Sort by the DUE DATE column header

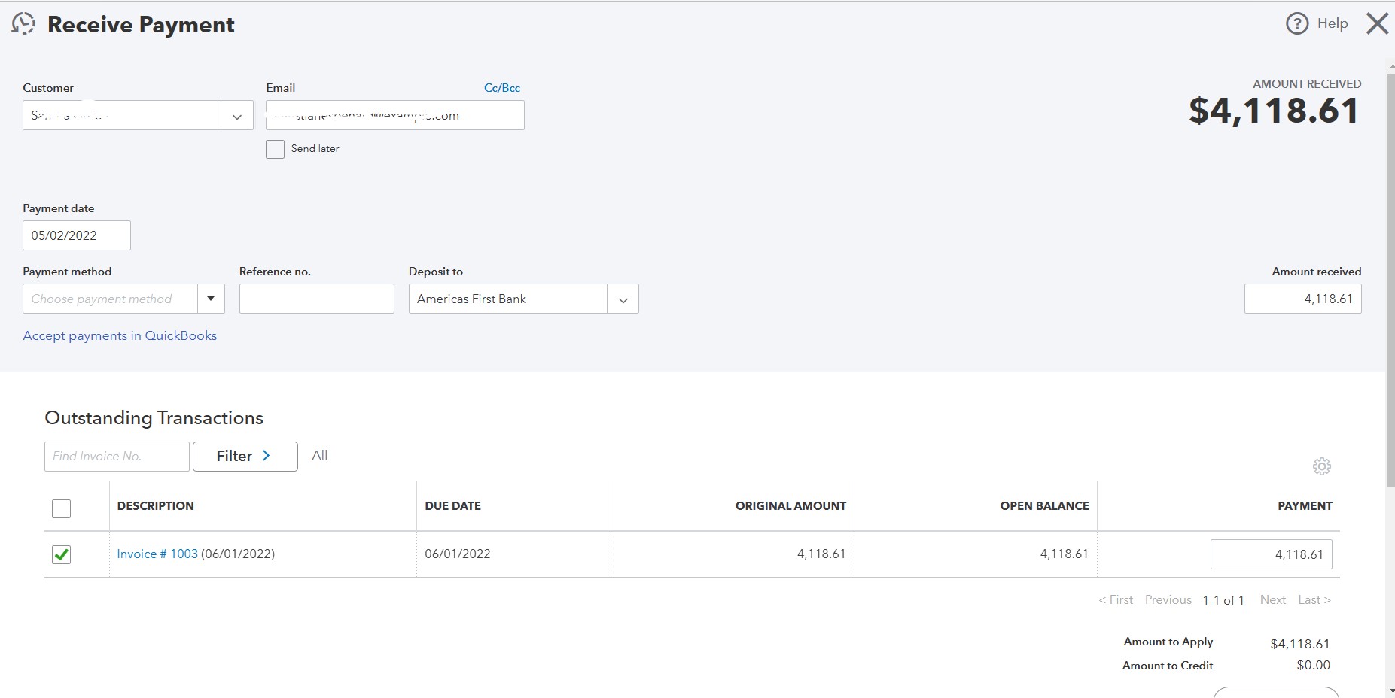(x=452, y=506)
